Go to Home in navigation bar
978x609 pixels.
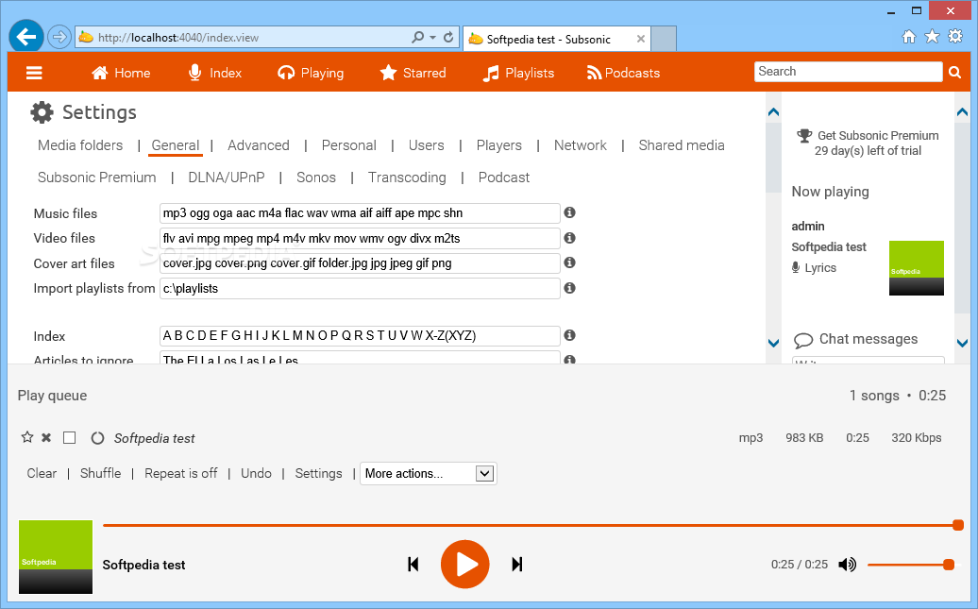121,73
